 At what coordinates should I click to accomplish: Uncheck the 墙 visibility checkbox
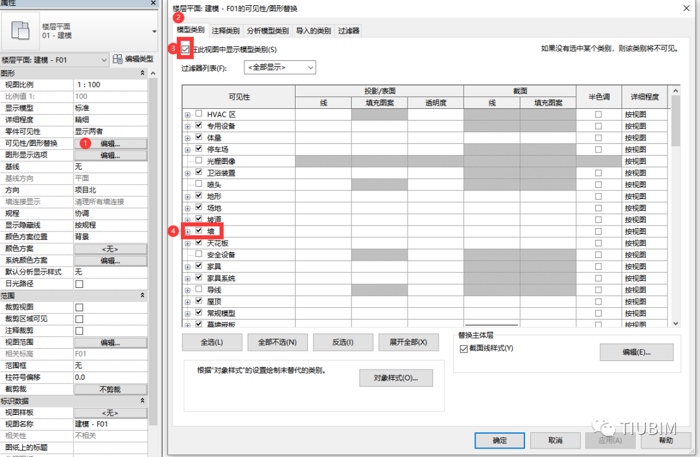coord(199,231)
